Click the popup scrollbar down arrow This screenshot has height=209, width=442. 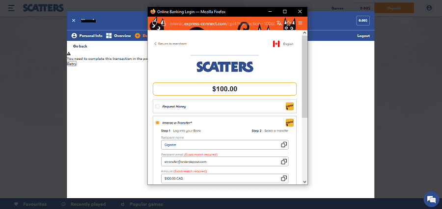click(x=304, y=182)
